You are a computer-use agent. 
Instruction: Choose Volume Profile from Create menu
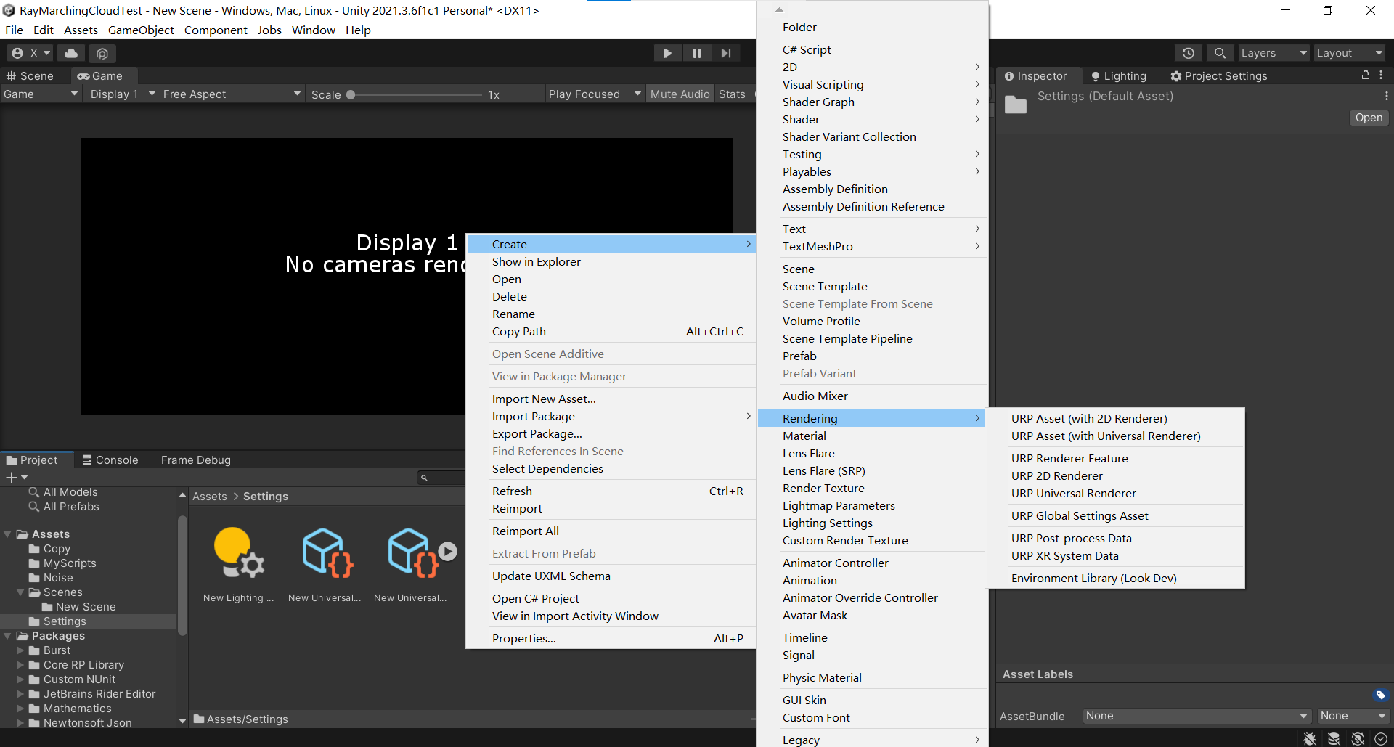tap(821, 322)
